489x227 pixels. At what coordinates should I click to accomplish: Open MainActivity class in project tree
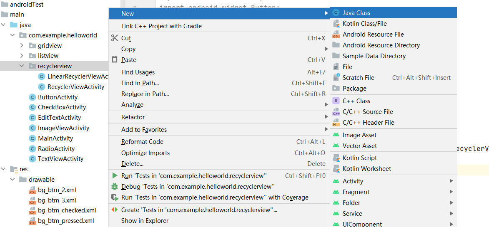click(x=55, y=138)
